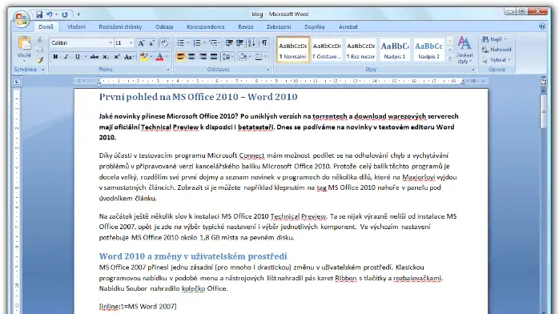
Task: Undo the last action
Action: coord(50,14)
